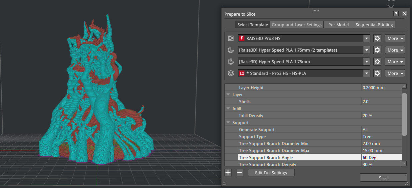
Task: Edit Infill Density value 20 %
Action: 381,116
